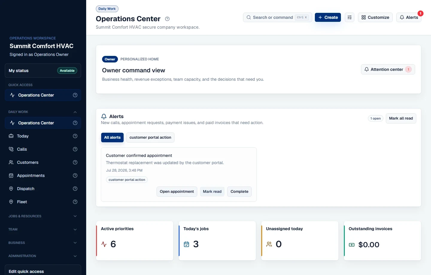Click the Outstanding invoices cash icon

[352, 245]
